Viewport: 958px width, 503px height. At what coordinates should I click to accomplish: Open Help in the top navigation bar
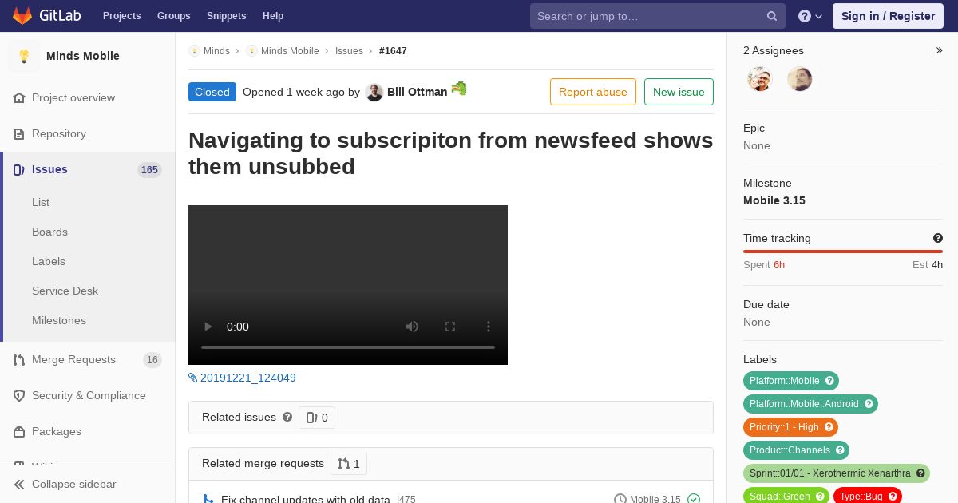coord(273,16)
